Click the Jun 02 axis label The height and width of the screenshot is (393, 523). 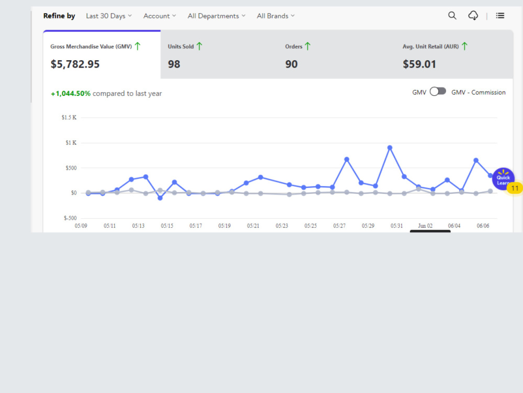pyautogui.click(x=425, y=226)
